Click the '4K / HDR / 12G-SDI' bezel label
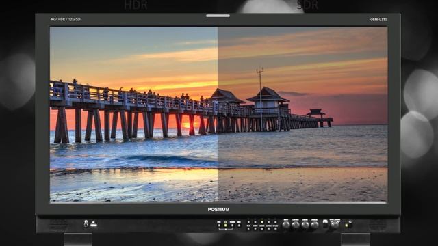Viewport: 438px width, 246px height. click(x=66, y=20)
